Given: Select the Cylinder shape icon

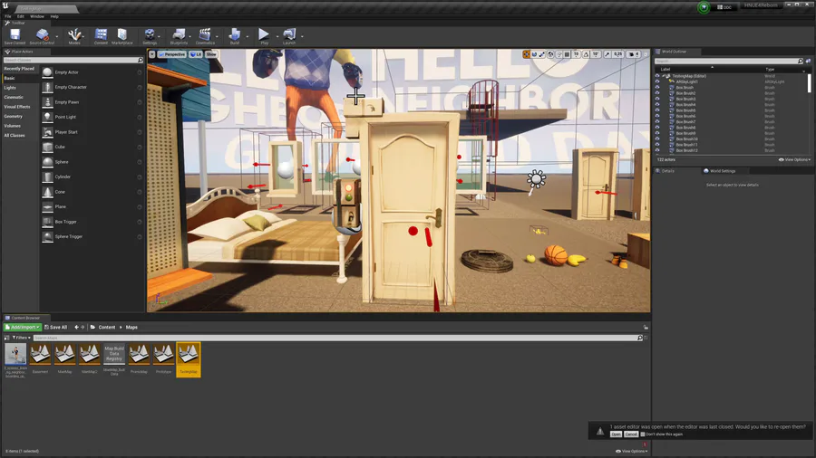Looking at the screenshot, I should click(x=47, y=177).
